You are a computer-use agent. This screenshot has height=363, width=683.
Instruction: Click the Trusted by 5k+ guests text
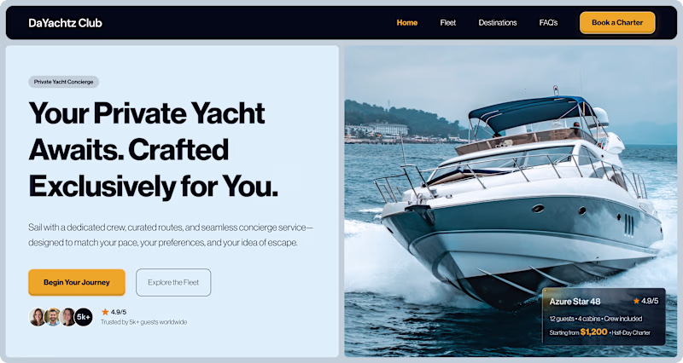143,322
